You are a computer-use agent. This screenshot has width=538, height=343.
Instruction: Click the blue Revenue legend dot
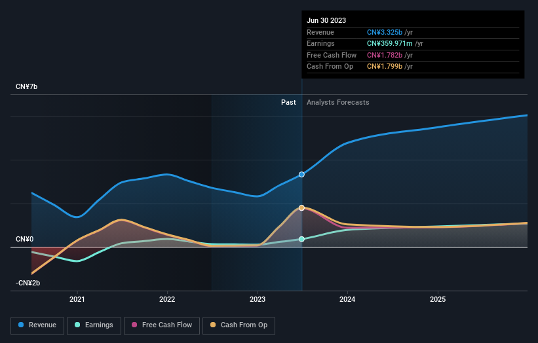[21, 325]
